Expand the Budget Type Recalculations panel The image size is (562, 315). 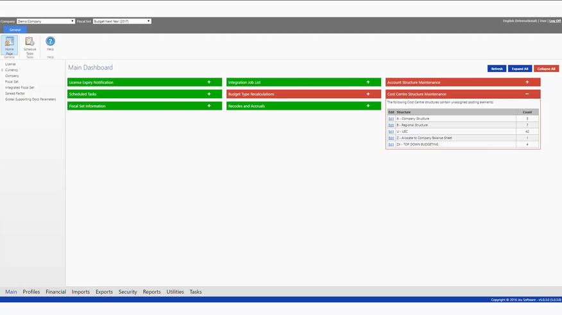[368, 94]
